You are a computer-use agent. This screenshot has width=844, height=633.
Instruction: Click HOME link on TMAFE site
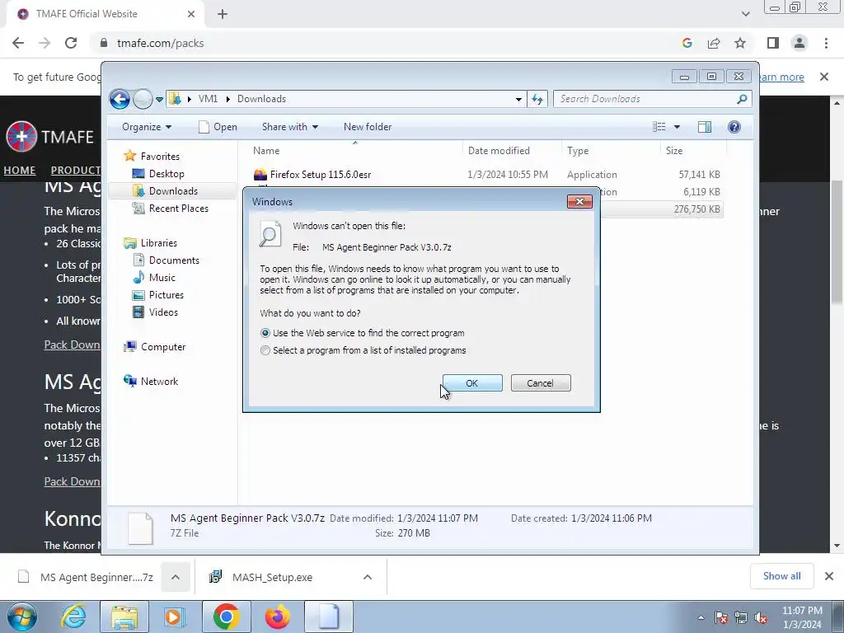coord(20,171)
